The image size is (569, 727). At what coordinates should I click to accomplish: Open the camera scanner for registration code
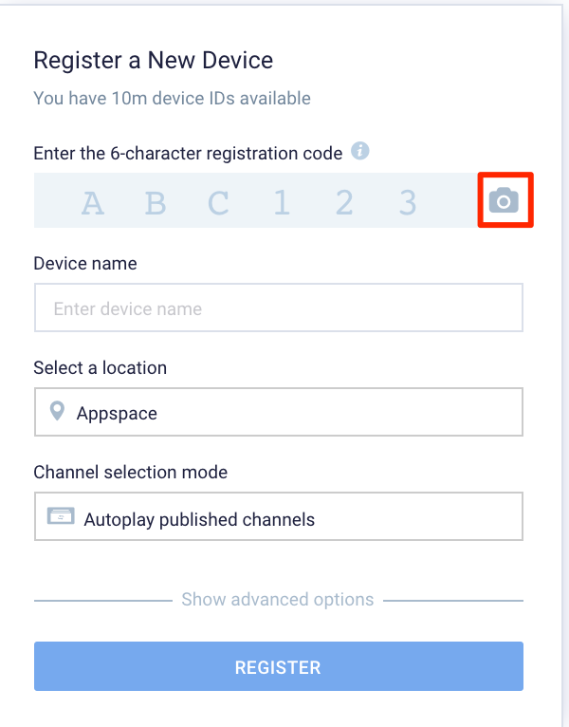[x=504, y=200]
